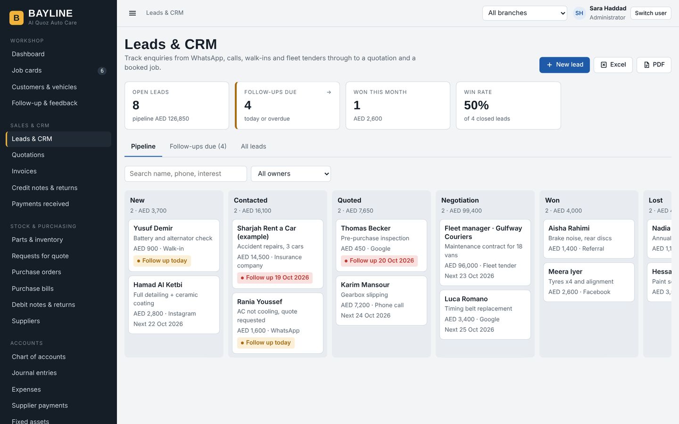Open Chart of accounts

point(58,357)
